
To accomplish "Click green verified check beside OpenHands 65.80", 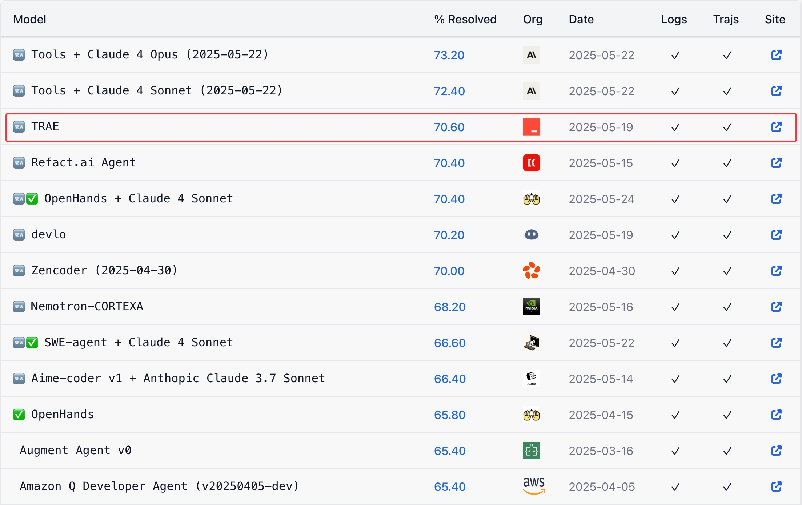I will pyautogui.click(x=19, y=415).
